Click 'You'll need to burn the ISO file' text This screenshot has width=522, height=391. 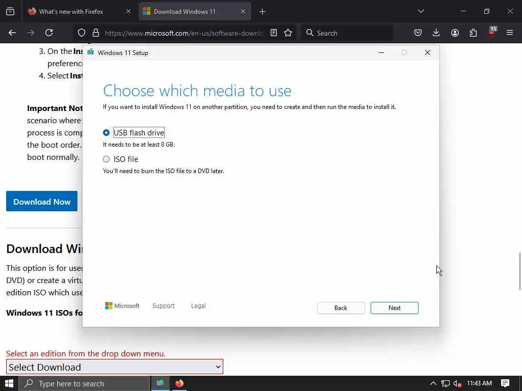[x=164, y=171]
